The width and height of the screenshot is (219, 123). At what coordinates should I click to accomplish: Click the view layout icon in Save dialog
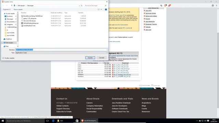tap(99, 10)
